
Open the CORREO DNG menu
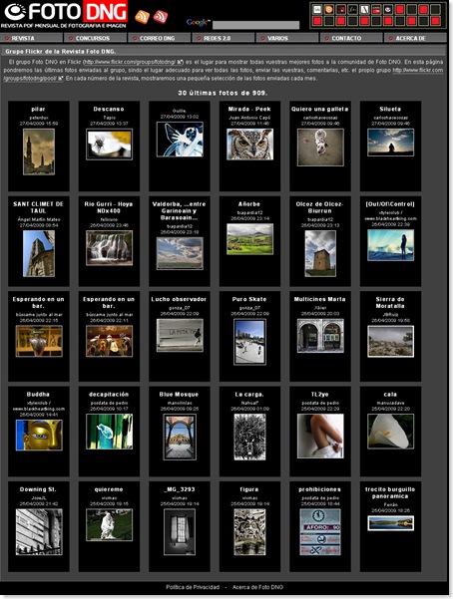pyautogui.click(x=160, y=38)
